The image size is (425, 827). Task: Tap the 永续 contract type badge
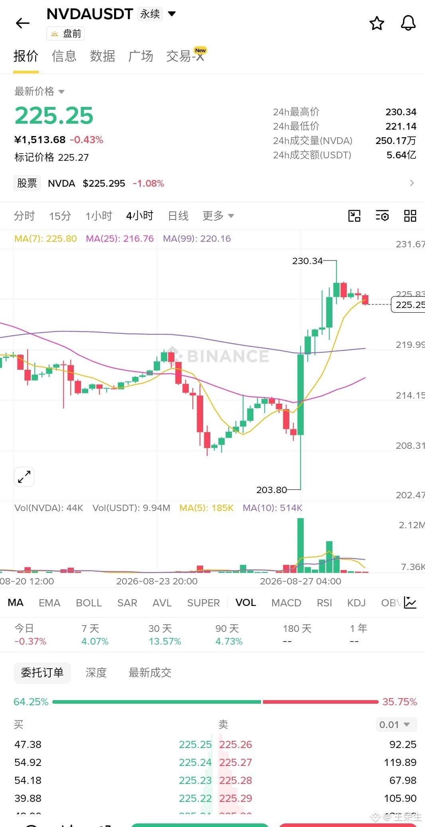(x=150, y=14)
